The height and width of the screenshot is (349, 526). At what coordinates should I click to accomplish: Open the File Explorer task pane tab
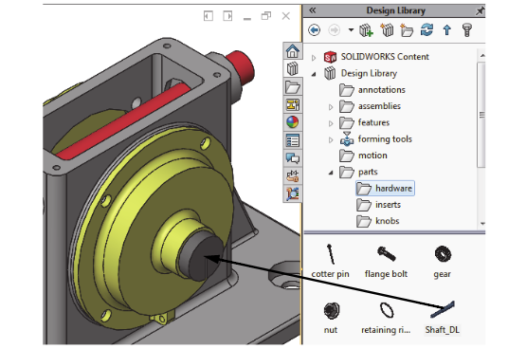pyautogui.click(x=293, y=87)
